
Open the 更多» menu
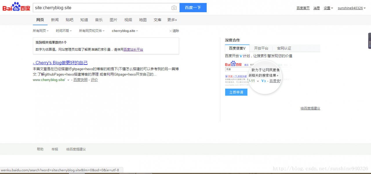click(x=172, y=20)
